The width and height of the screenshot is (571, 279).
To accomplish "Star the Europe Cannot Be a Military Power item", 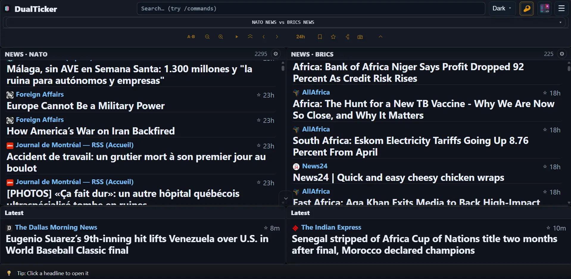I will coord(259,95).
